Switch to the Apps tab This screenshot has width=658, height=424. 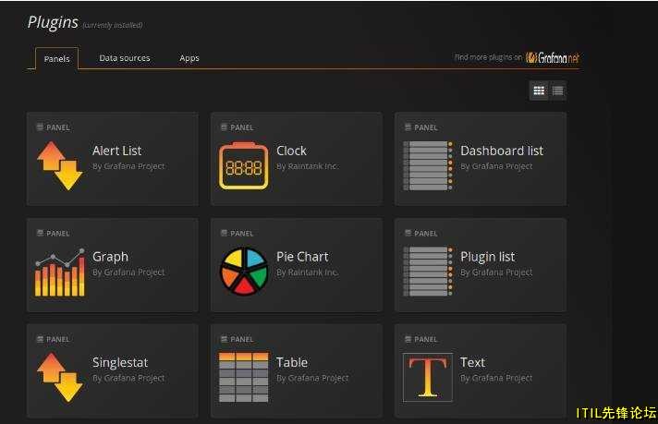point(189,58)
